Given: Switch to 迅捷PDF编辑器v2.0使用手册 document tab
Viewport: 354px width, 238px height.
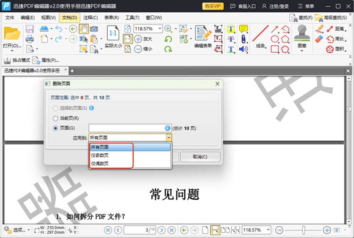Looking at the screenshot, I should [32, 71].
